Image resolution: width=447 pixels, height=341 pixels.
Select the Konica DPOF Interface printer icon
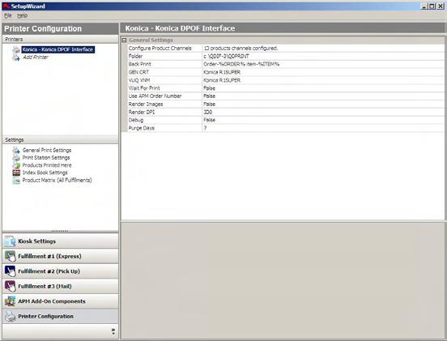tap(16, 49)
